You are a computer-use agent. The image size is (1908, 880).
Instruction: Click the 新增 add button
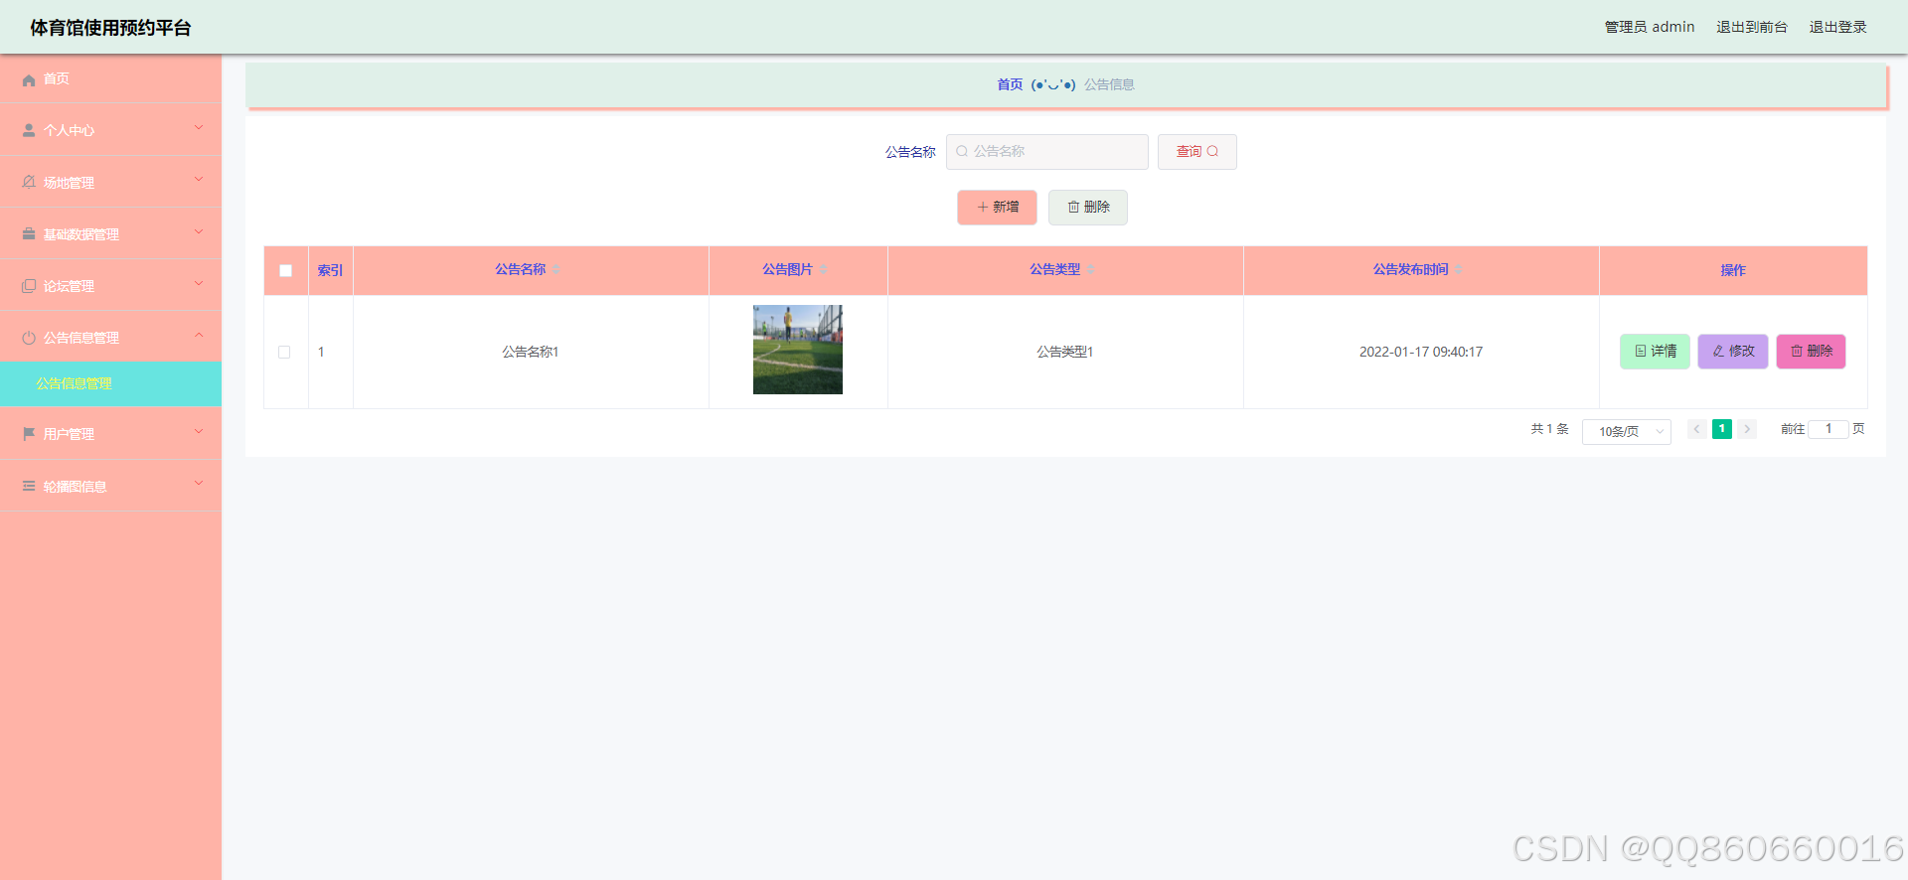tap(997, 208)
